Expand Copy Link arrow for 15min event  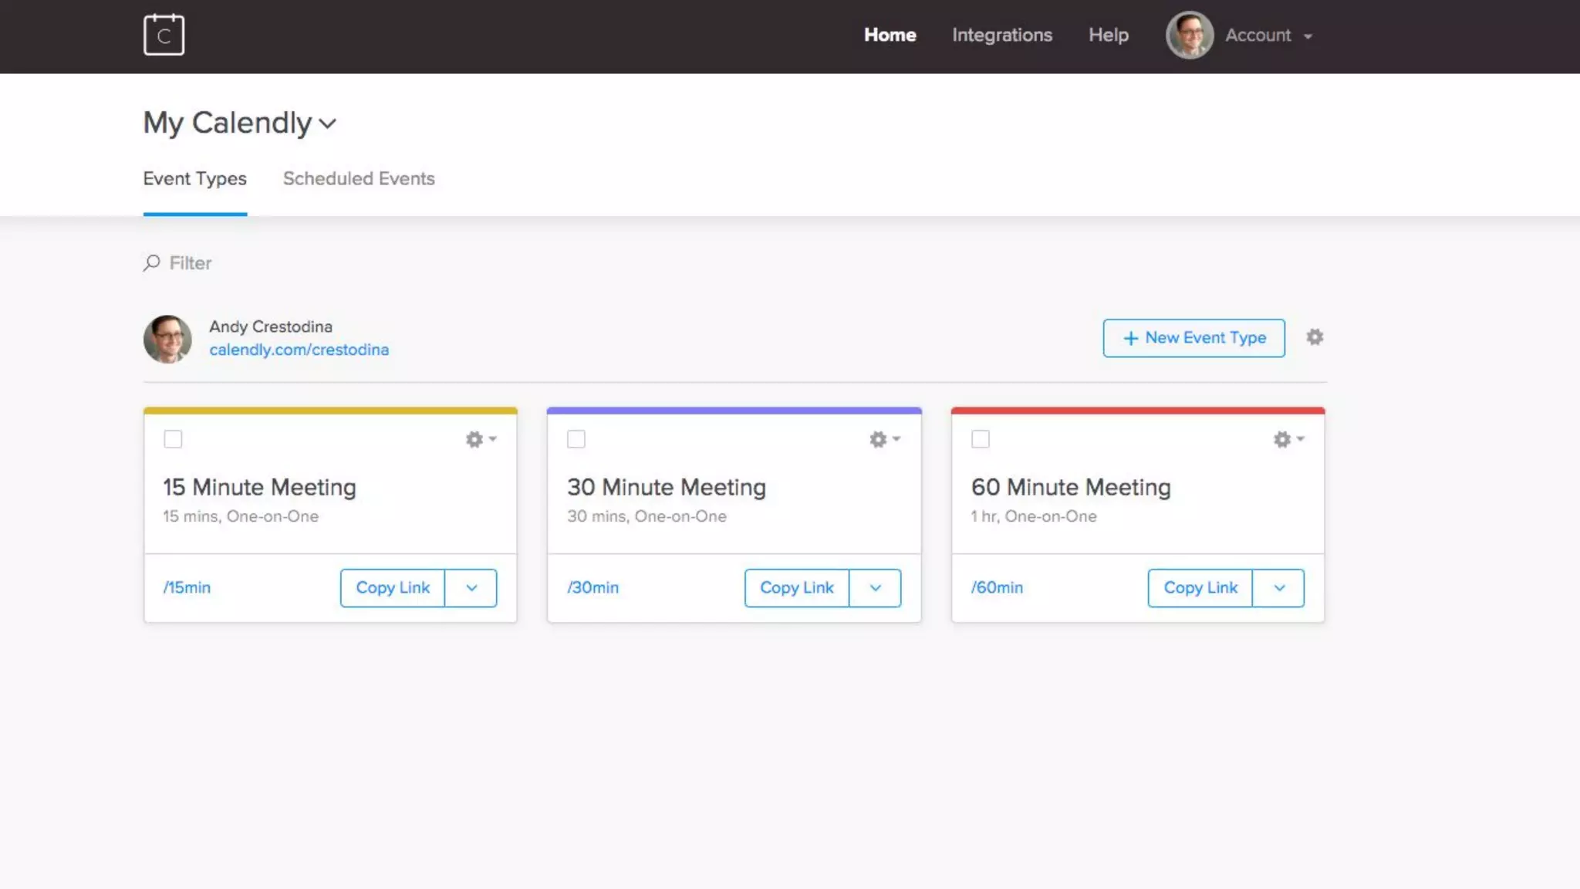tap(471, 588)
